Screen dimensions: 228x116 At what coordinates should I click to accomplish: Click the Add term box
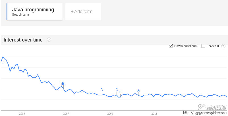(x=83, y=12)
